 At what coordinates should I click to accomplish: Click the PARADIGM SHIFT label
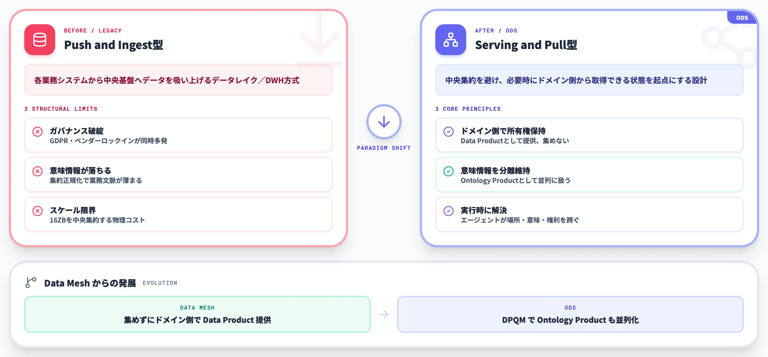coord(384,148)
